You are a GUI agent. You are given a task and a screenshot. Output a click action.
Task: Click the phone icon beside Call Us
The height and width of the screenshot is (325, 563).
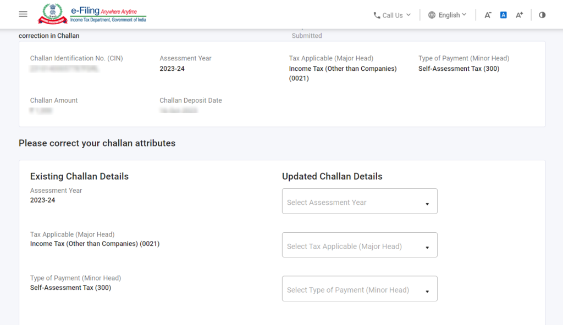pos(377,15)
